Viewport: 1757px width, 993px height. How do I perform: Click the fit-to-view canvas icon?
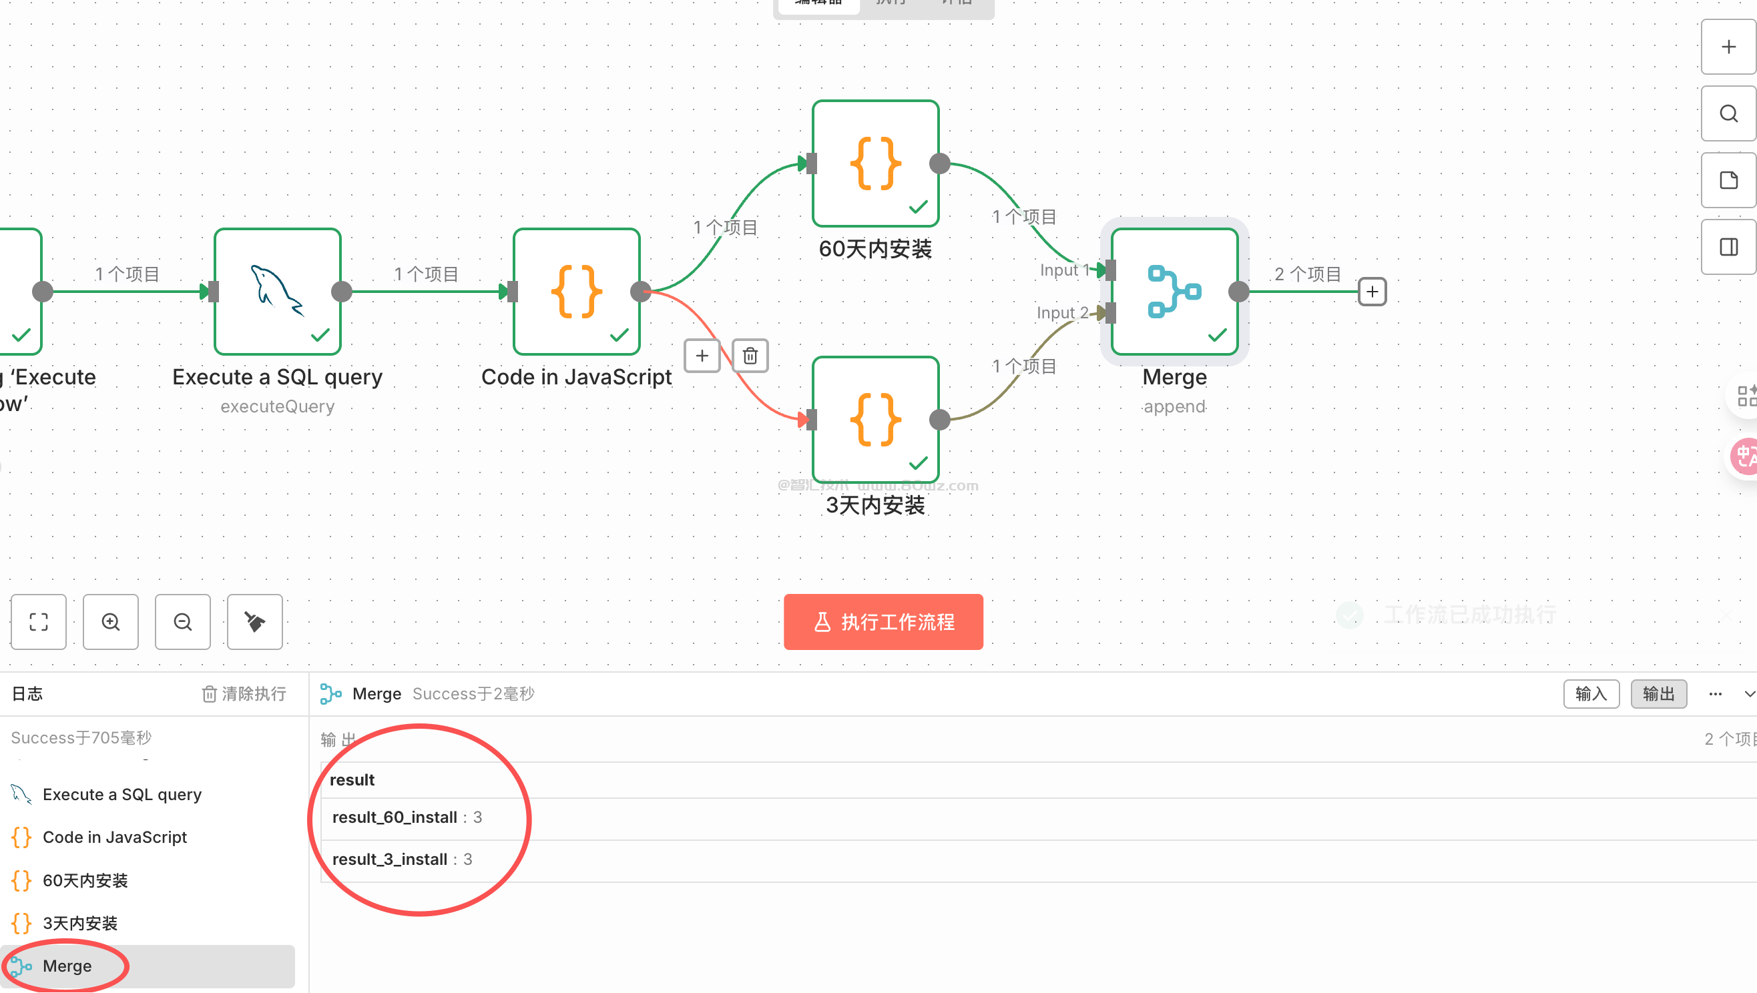tap(38, 621)
